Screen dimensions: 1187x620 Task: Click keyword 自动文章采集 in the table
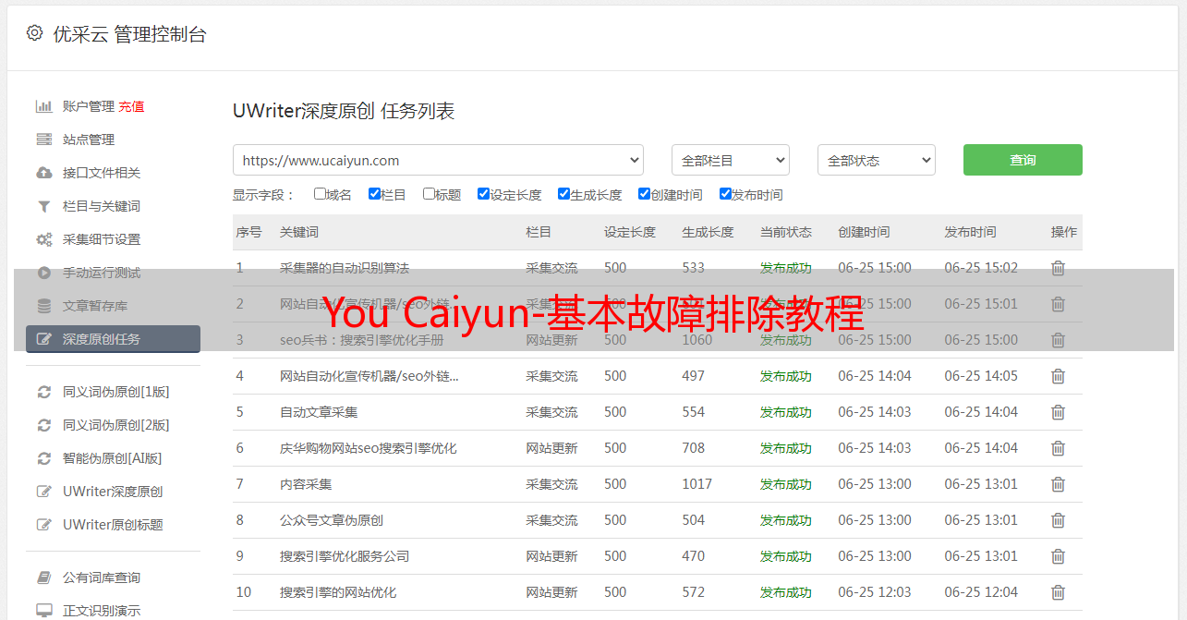319,412
